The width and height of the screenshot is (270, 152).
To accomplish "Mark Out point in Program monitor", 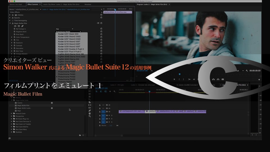I will (183, 79).
